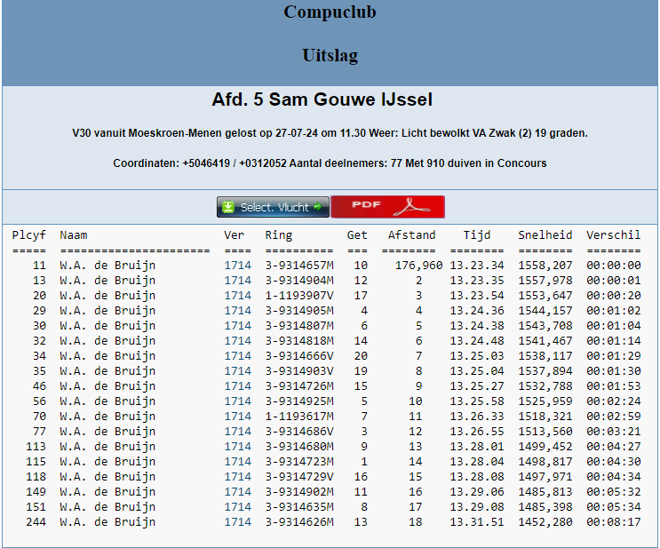Open 1714 link in row placed 56

pyautogui.click(x=237, y=401)
